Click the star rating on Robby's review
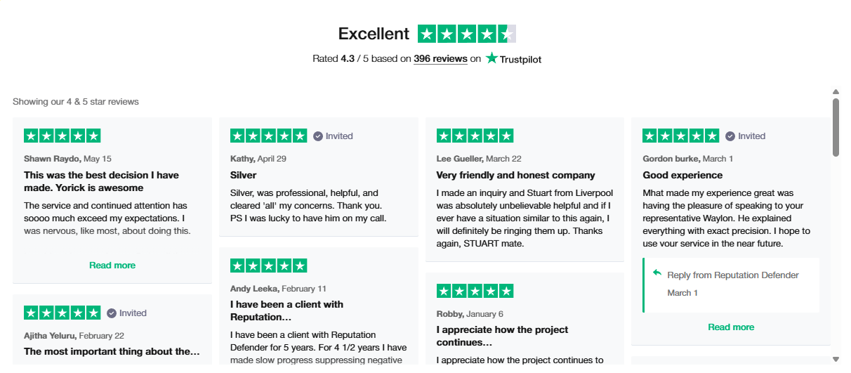Image resolution: width=851 pixels, height=373 pixels. coord(475,291)
